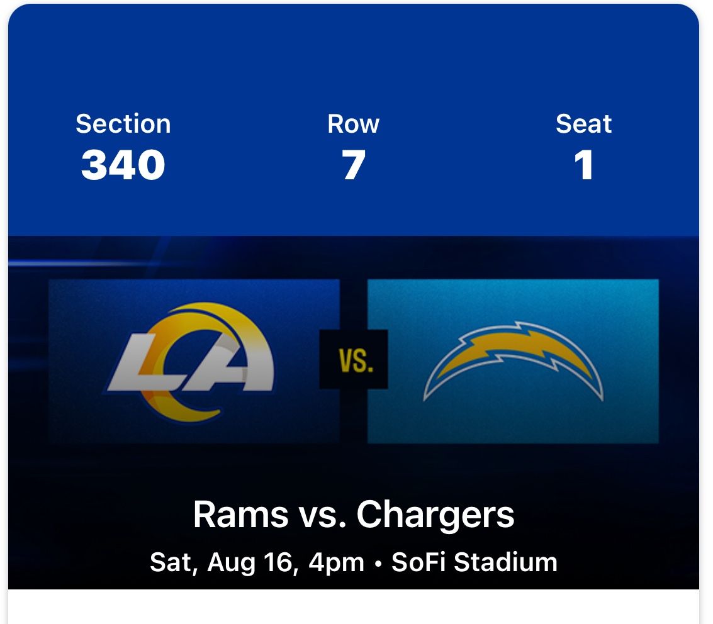Select the Seat label text

[583, 124]
